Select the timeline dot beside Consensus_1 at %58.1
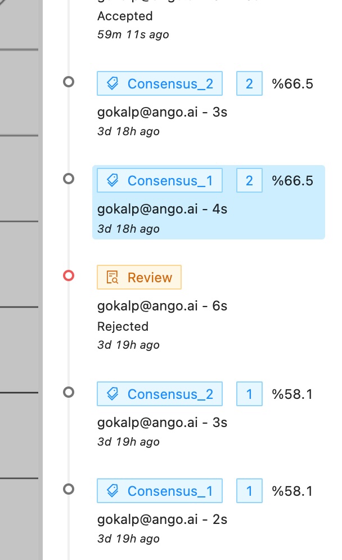 pyautogui.click(x=69, y=489)
